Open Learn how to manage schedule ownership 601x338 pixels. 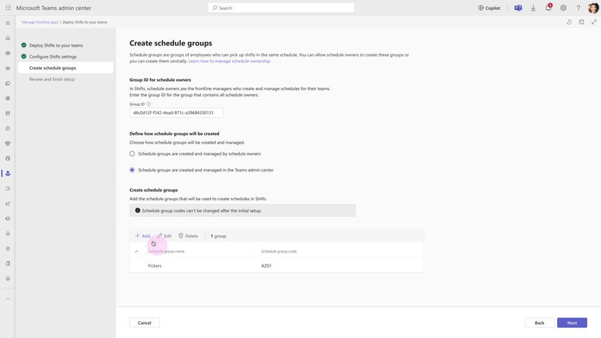pos(229,61)
